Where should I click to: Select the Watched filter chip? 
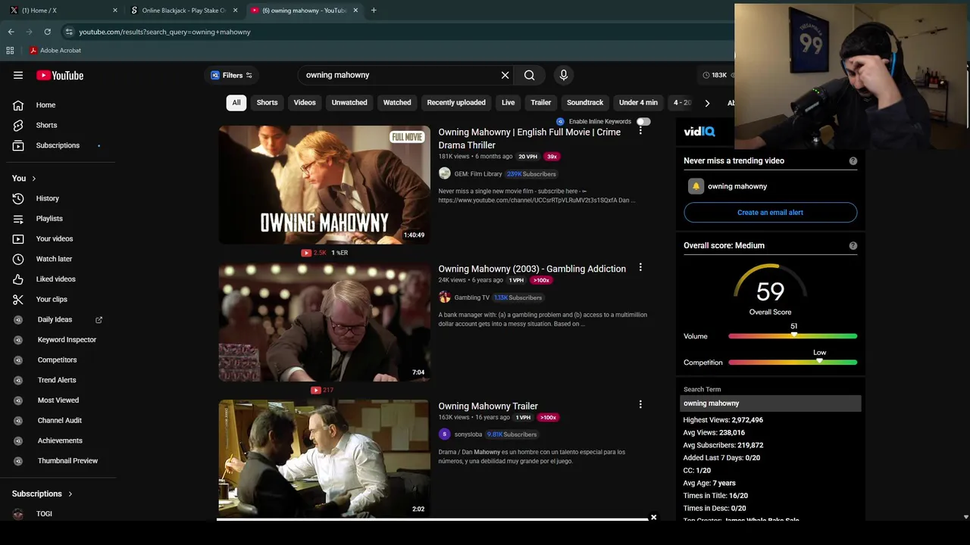tap(397, 102)
